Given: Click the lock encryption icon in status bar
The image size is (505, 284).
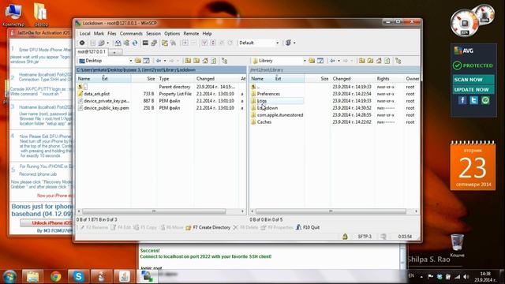Looking at the screenshot, I should pos(345,237).
